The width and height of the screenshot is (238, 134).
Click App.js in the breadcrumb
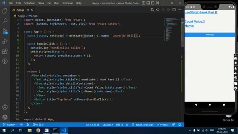(x=22, y=16)
